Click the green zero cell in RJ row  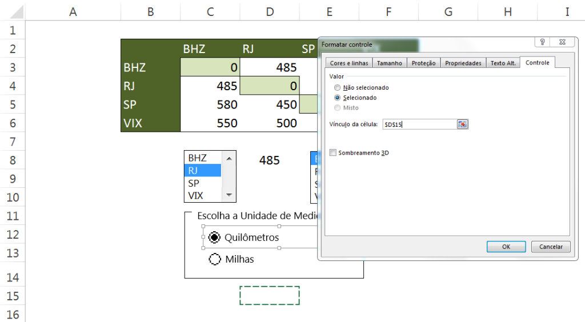[270, 86]
